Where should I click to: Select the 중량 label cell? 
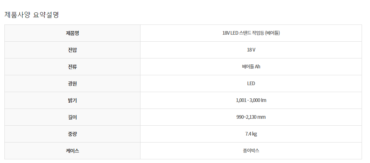pyautogui.click(x=73, y=134)
